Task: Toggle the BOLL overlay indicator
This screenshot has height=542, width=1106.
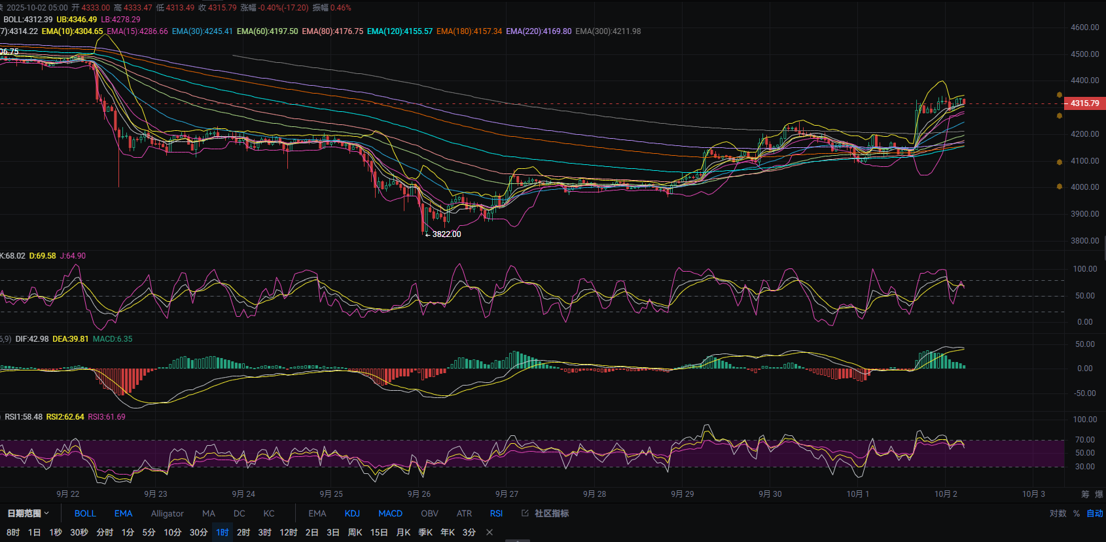Action: coord(85,513)
